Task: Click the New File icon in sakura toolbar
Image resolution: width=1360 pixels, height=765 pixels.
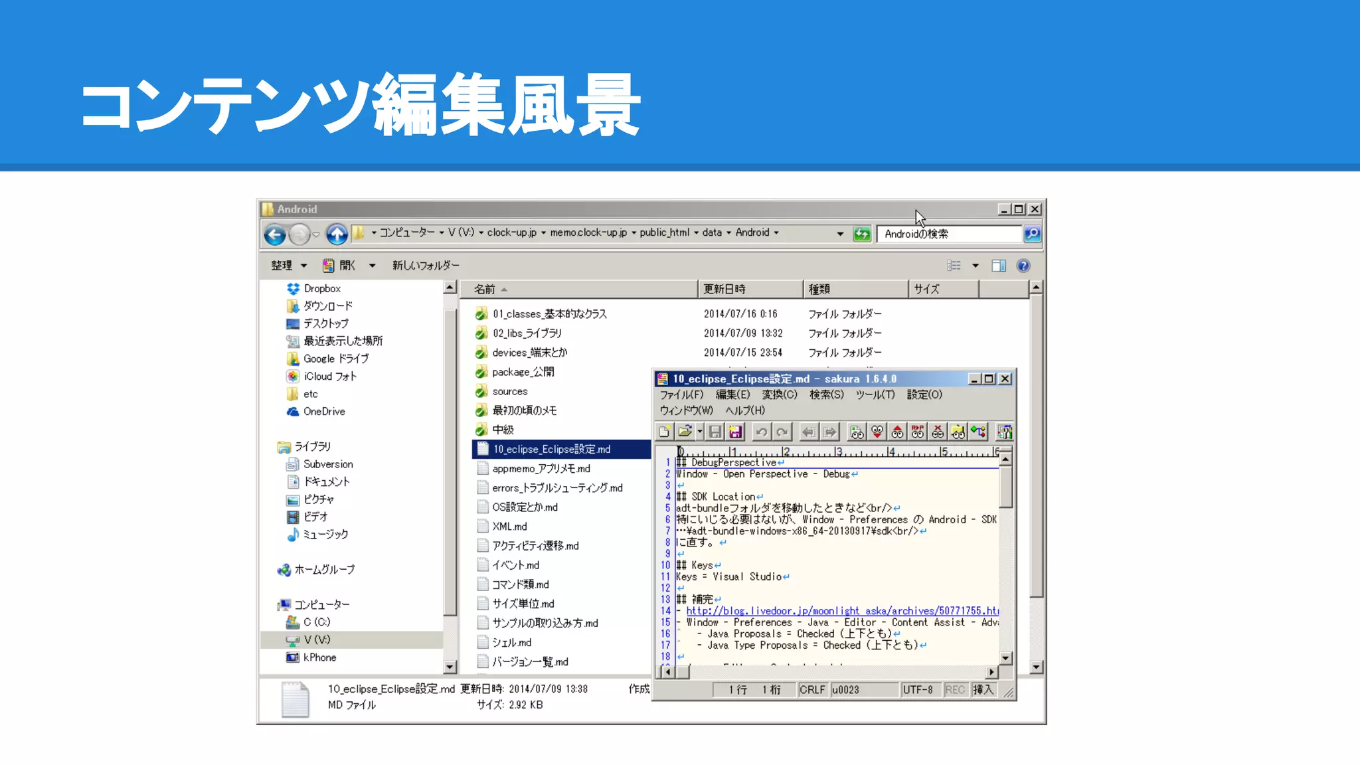Action: click(x=664, y=432)
